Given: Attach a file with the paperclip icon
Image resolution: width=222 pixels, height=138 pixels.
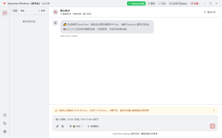Looking at the screenshot, I should click(x=57, y=126).
